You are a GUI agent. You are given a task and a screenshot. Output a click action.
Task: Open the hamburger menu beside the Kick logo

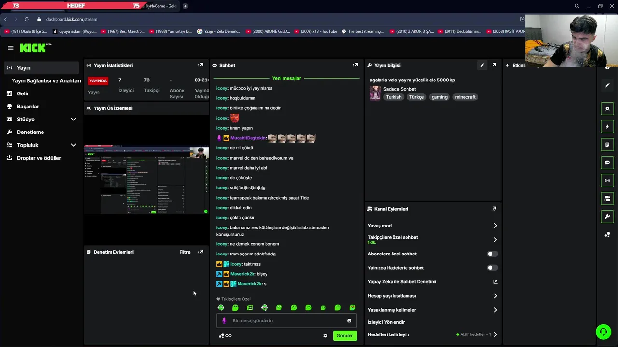click(10, 48)
